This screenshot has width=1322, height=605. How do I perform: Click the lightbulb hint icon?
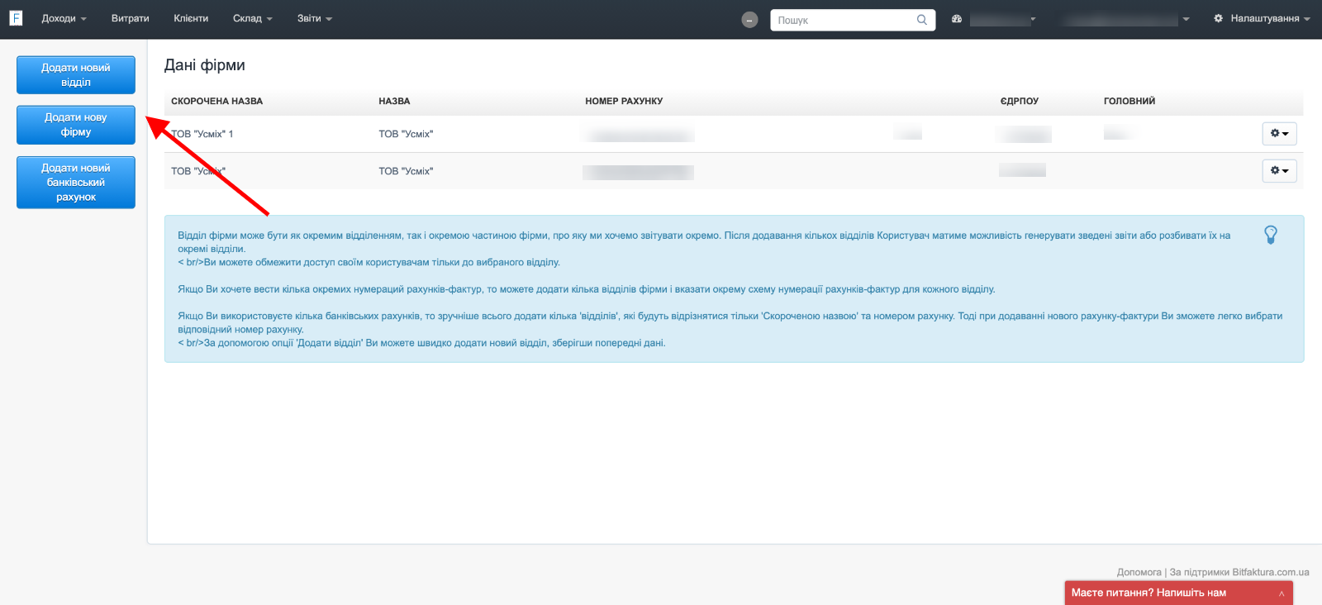coord(1271,235)
